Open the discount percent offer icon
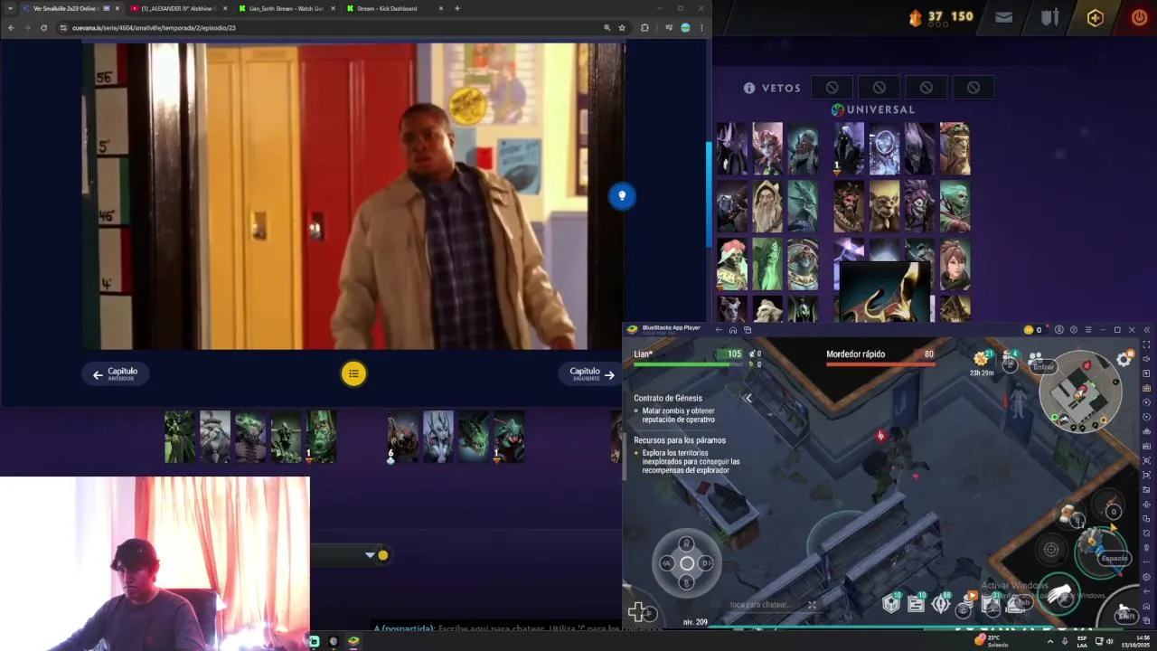The width and height of the screenshot is (1157, 651). coord(981,359)
